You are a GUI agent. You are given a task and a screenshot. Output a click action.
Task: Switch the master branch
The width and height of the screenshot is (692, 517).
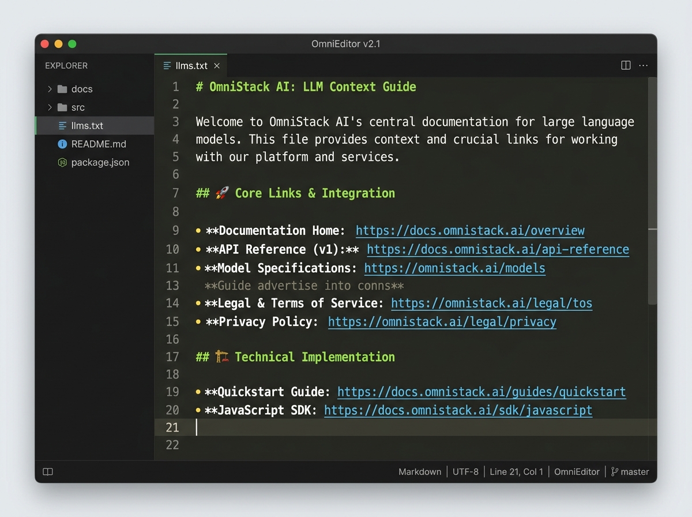coord(635,471)
